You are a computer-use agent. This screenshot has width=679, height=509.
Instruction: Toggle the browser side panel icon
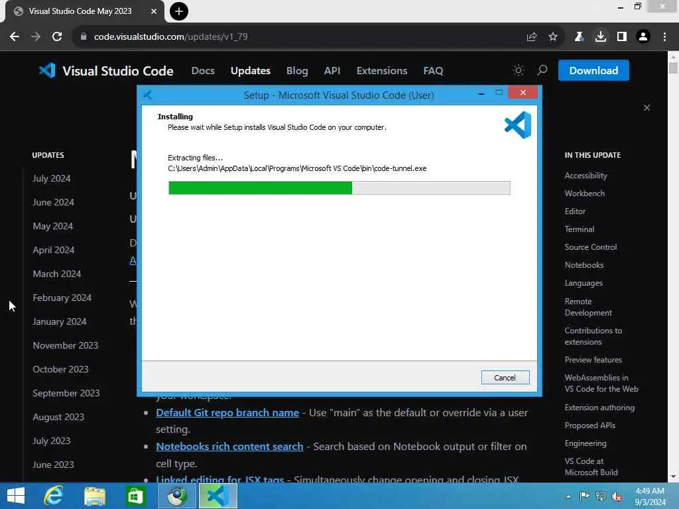(622, 37)
